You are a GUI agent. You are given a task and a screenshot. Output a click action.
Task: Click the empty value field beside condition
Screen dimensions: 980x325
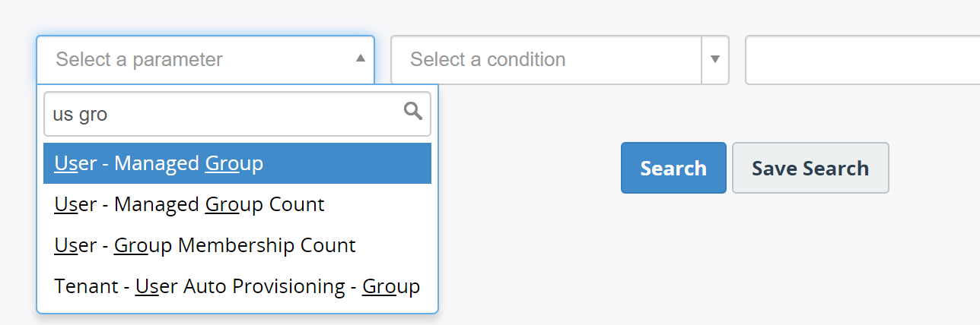click(x=862, y=59)
